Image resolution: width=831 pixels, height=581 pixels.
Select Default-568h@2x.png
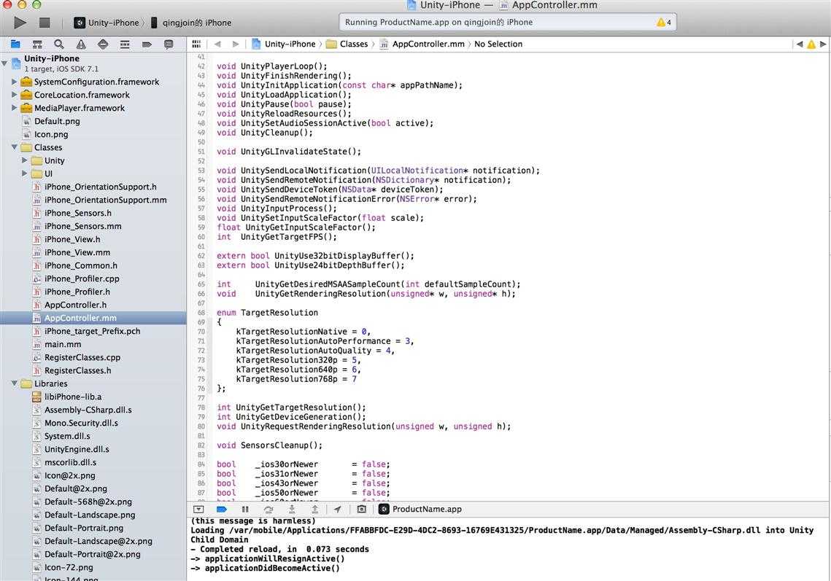[88, 502]
